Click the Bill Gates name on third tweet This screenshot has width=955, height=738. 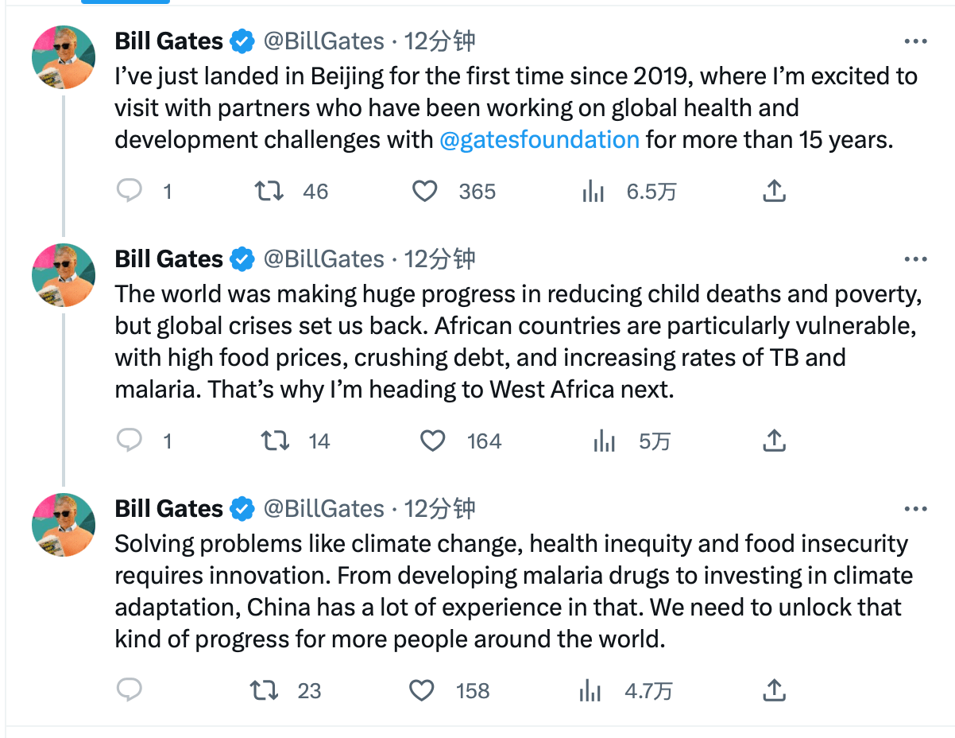click(168, 509)
